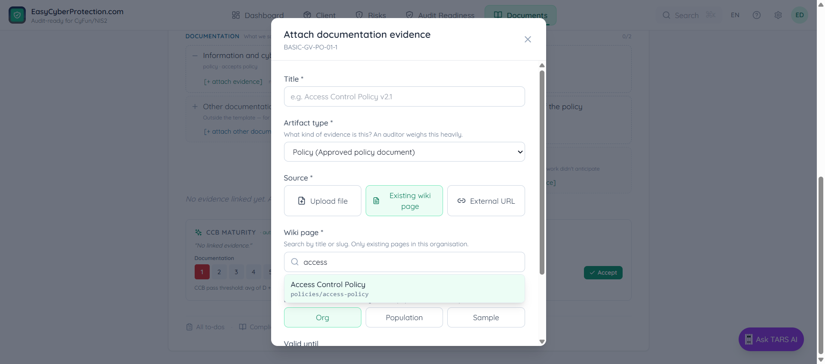Select Existing wiki page source

[x=404, y=201]
